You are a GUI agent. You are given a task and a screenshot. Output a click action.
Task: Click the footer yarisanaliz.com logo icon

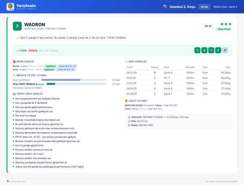[x=8, y=181]
